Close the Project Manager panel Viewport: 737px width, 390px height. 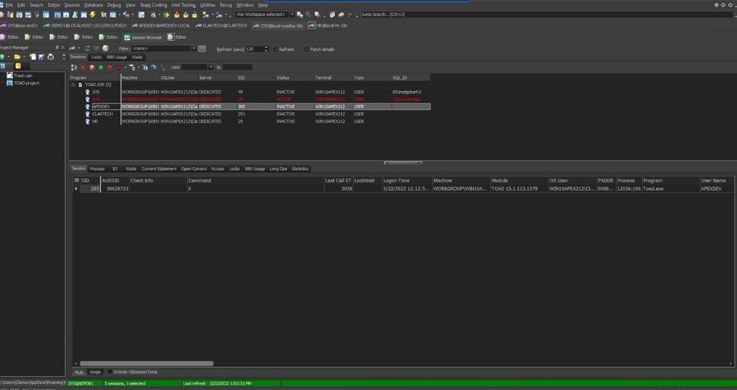pos(63,47)
